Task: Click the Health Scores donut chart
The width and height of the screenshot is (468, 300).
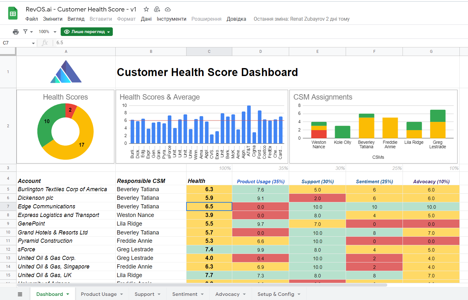Action: [65, 127]
